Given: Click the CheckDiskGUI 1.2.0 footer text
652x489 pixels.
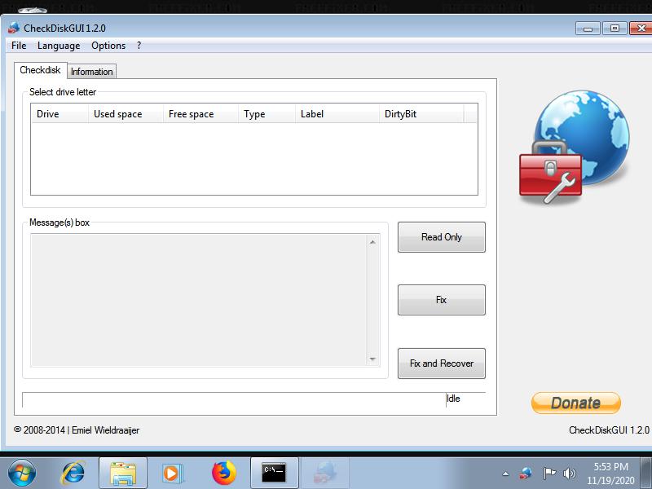Looking at the screenshot, I should pyautogui.click(x=609, y=430).
